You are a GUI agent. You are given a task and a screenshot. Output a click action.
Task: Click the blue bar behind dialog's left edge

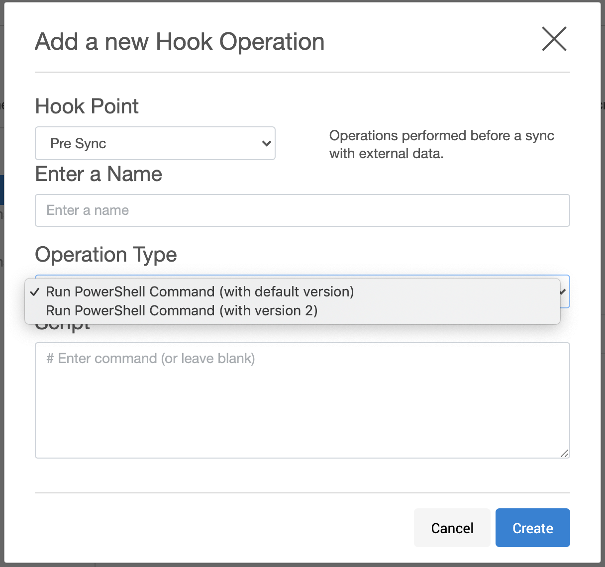(2, 189)
